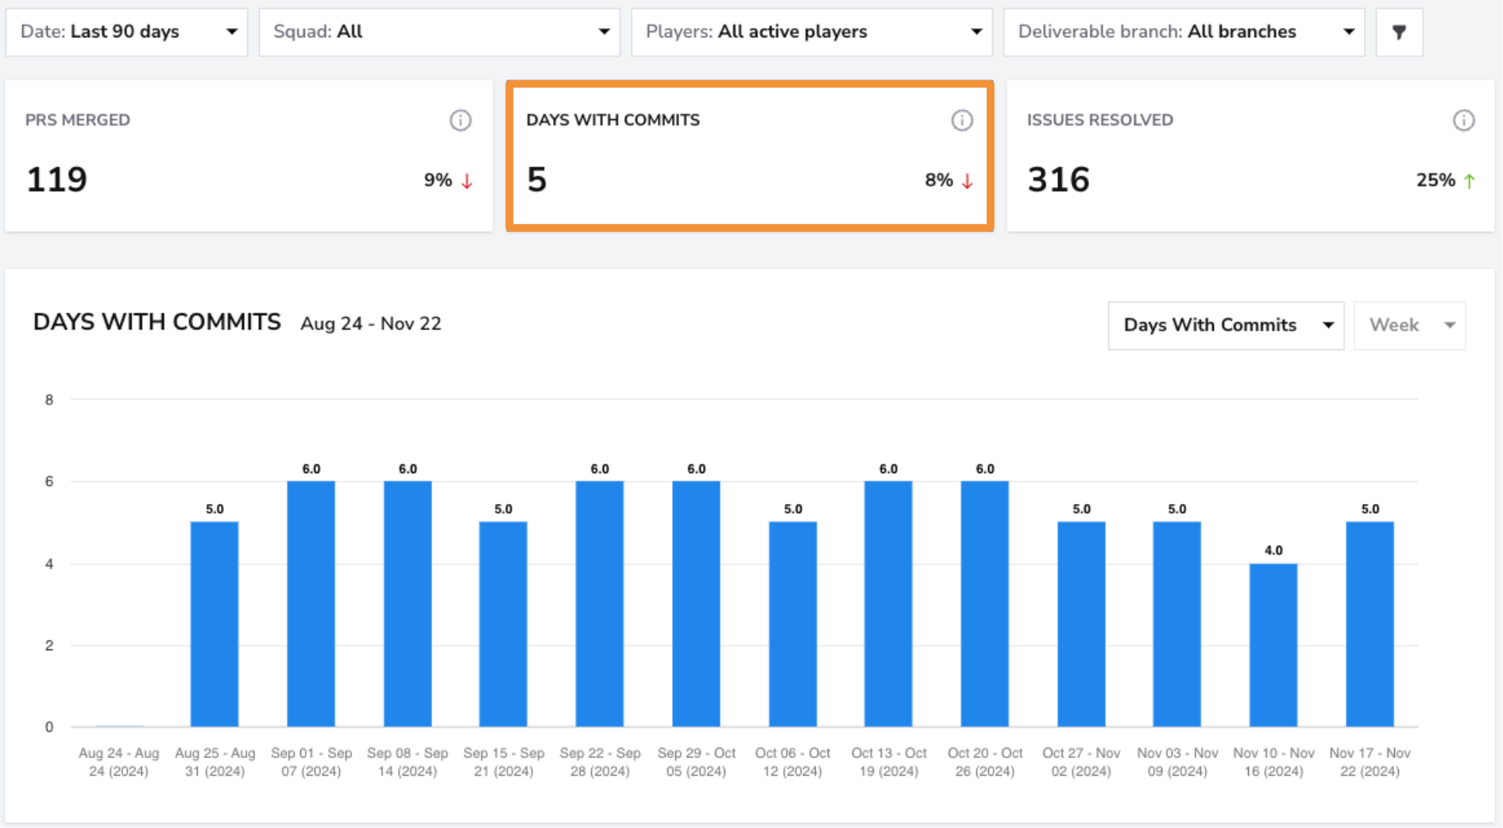Select the ISSUES RESOLVED summary card
Viewport: 1503px width, 828px height.
[1250, 156]
